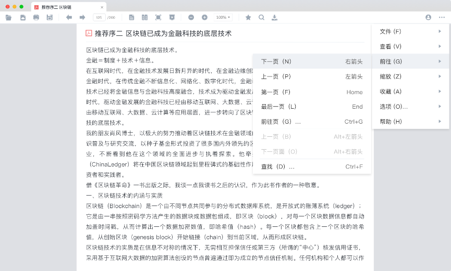451x271 pixels.
Task: Switch to two-page view icon
Action: coord(144,18)
